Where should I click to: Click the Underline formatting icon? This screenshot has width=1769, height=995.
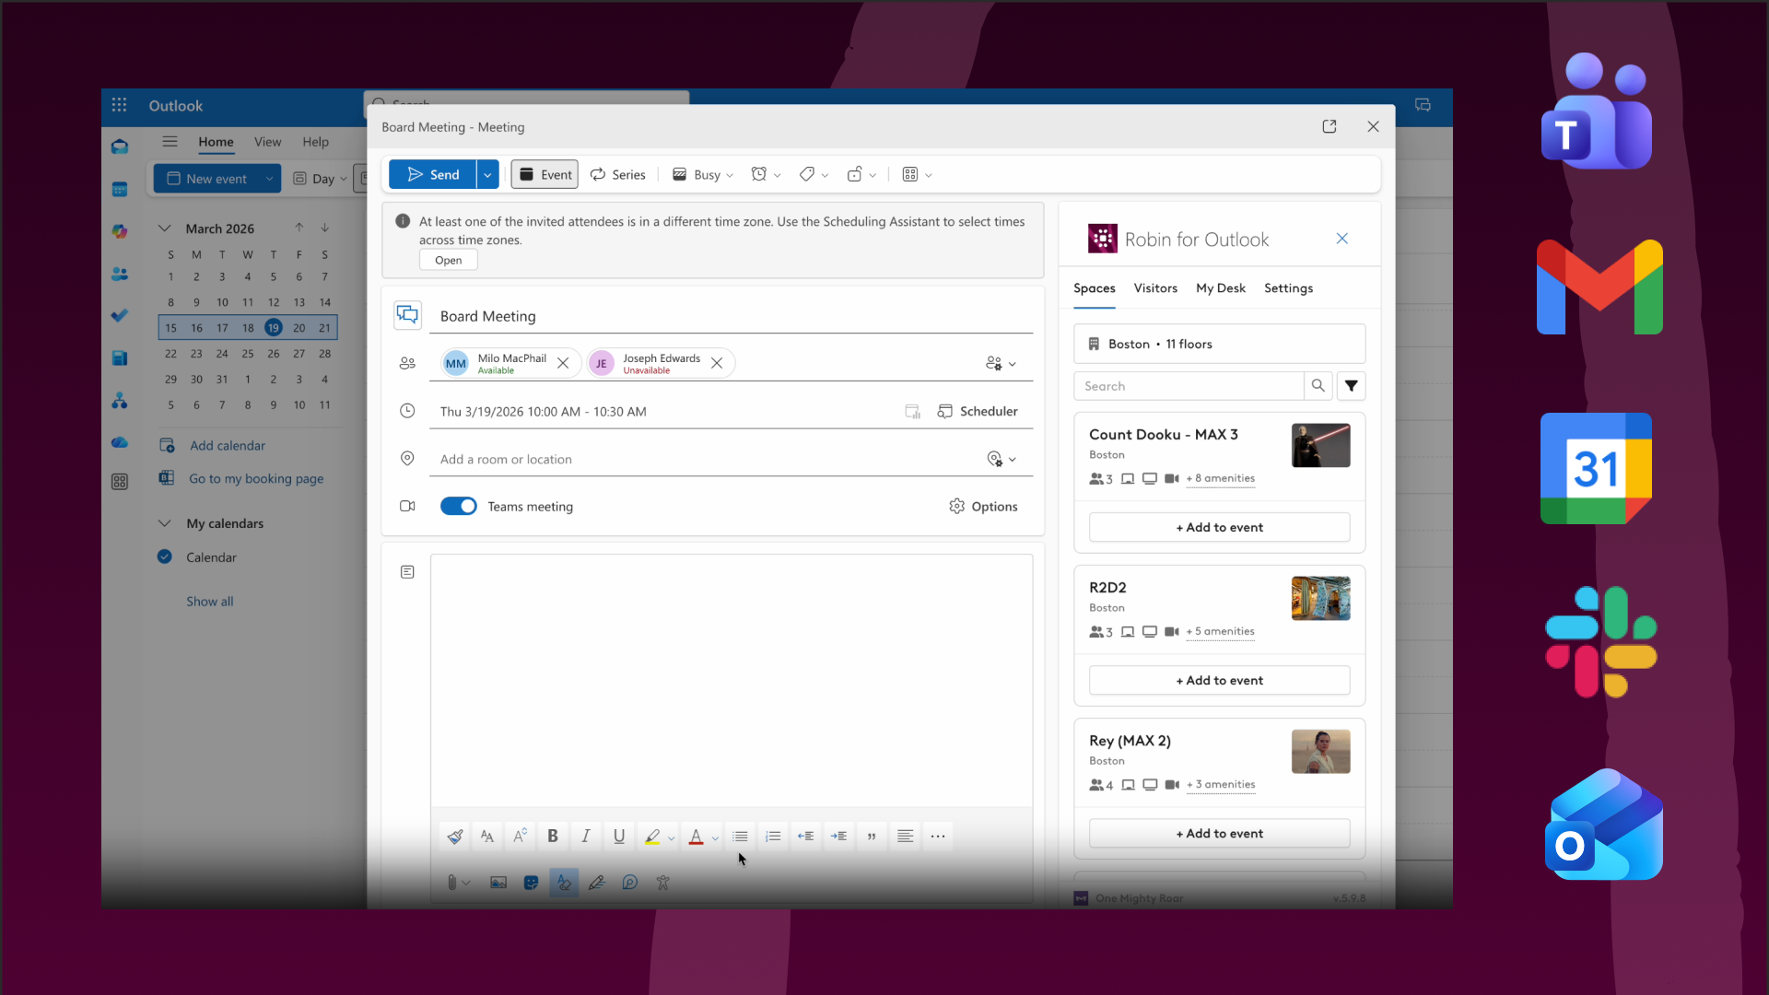[619, 837]
